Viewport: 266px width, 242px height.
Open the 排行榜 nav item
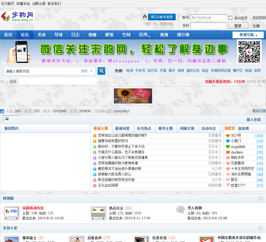pos(183,35)
